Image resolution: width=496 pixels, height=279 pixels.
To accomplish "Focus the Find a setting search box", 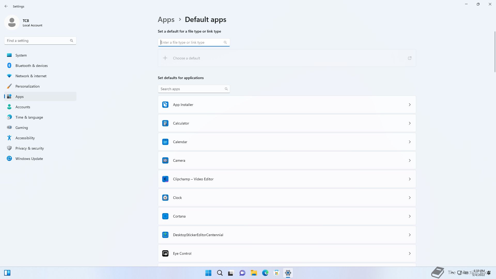I will click(x=40, y=41).
